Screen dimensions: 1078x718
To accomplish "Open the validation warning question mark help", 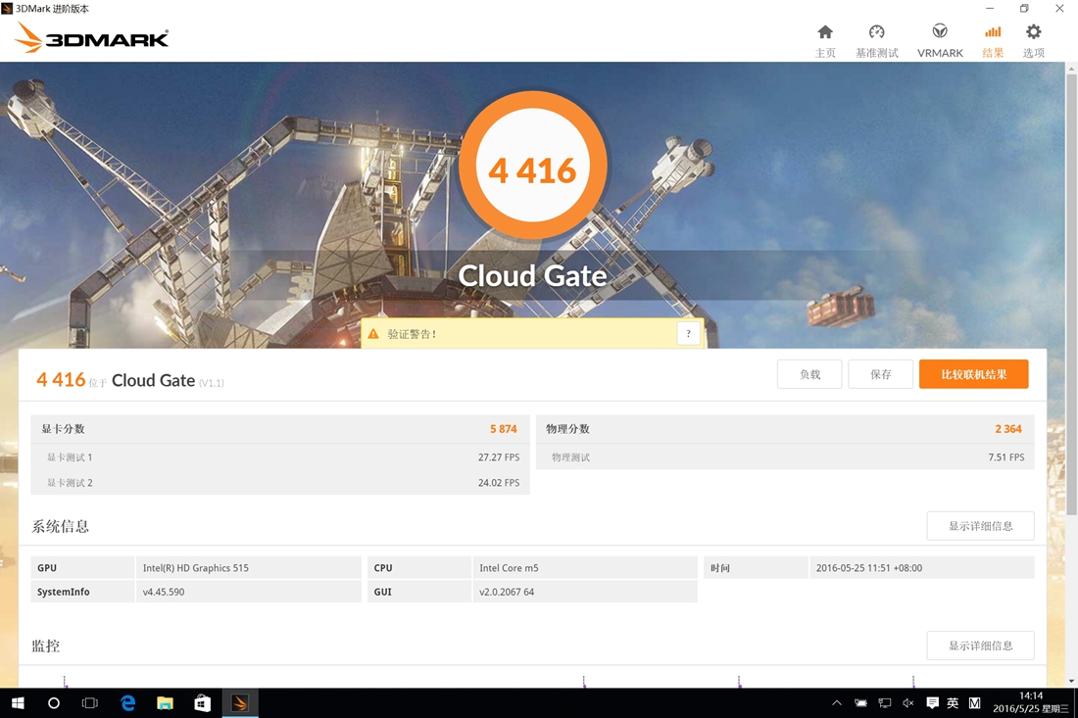I will click(x=688, y=333).
